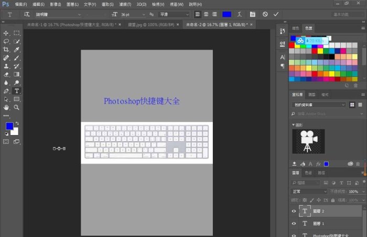
Task: Select the Zoom magnifier tool
Action: click(17, 107)
